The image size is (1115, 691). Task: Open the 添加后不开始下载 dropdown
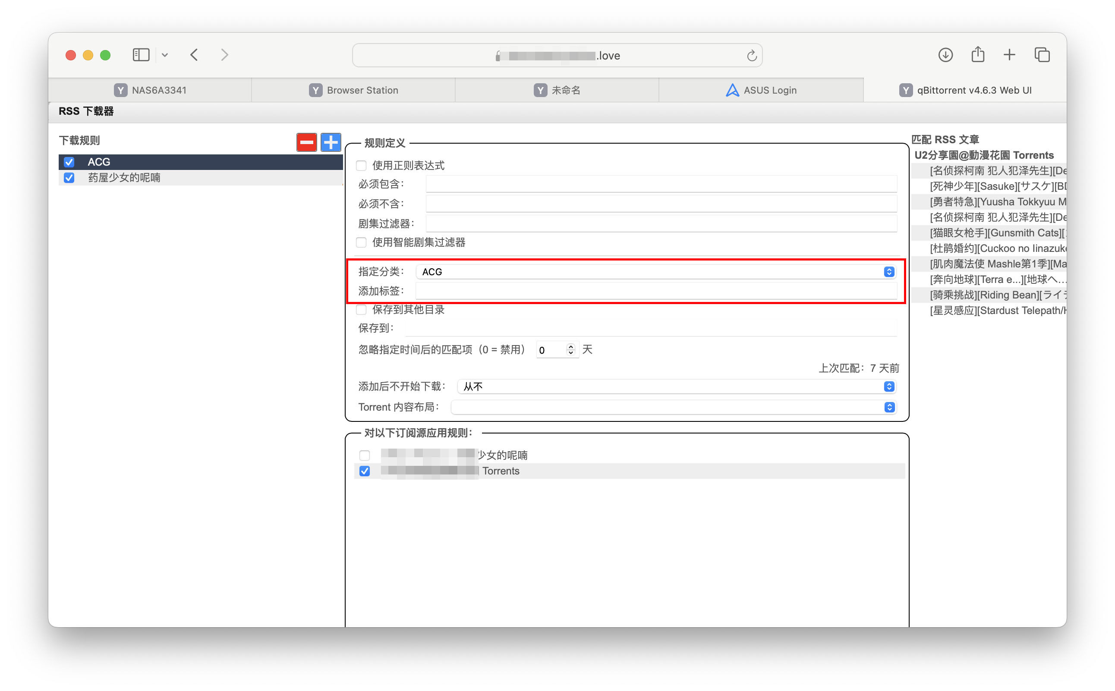[x=676, y=386]
